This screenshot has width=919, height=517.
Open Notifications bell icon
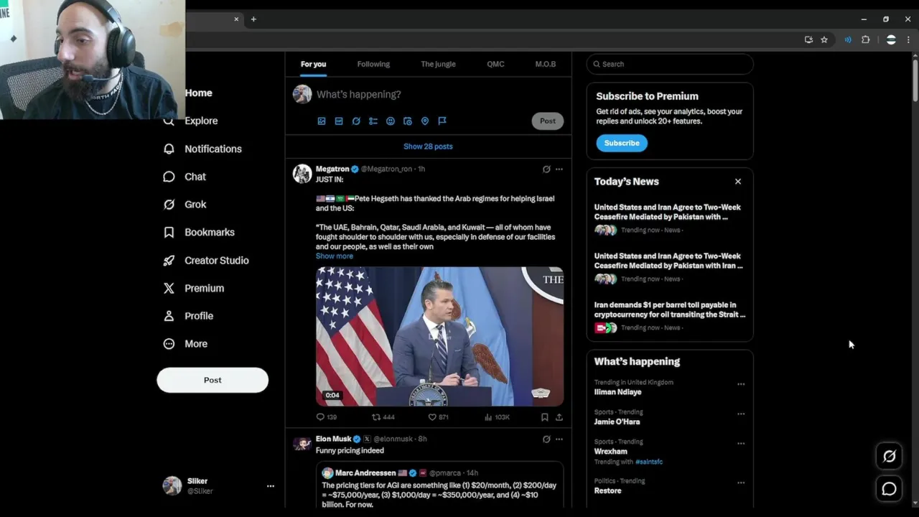click(169, 149)
